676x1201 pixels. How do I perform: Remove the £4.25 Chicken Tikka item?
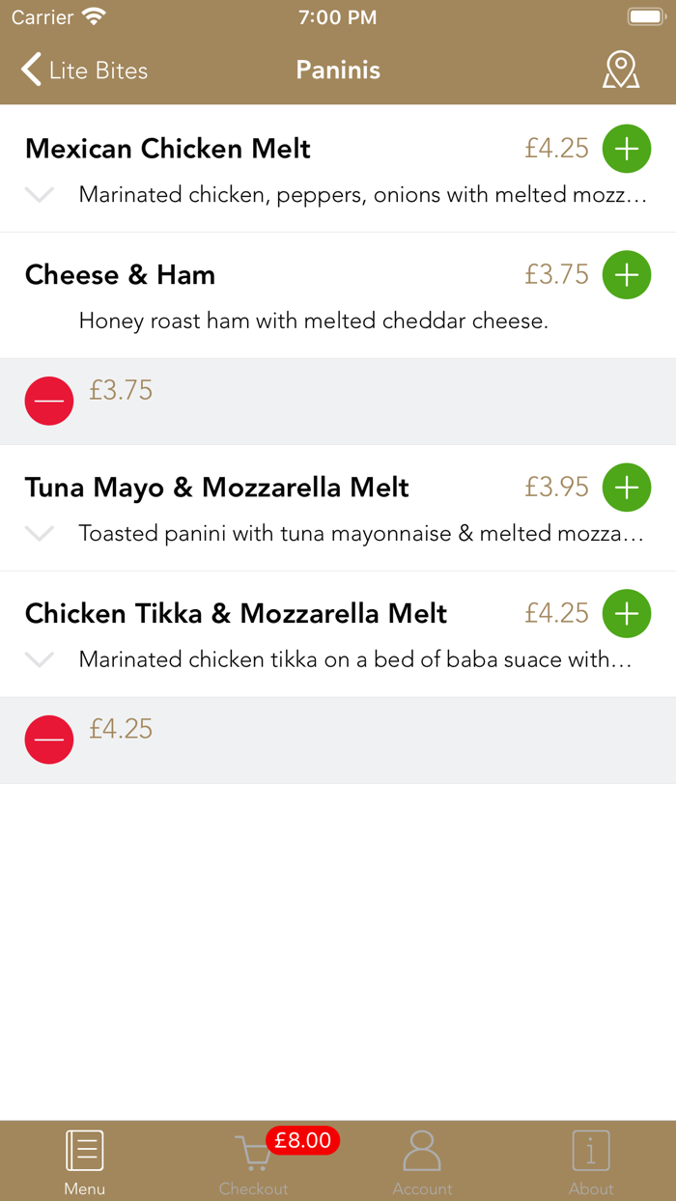click(49, 740)
